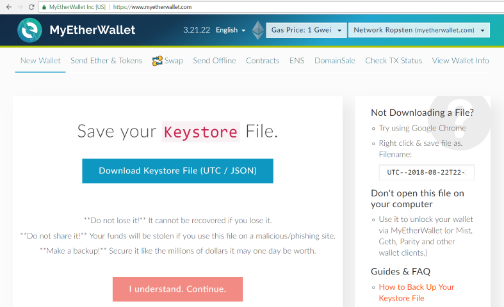Click the MyEtherWallet title text in header
This screenshot has width=504, height=307.
coord(92,30)
